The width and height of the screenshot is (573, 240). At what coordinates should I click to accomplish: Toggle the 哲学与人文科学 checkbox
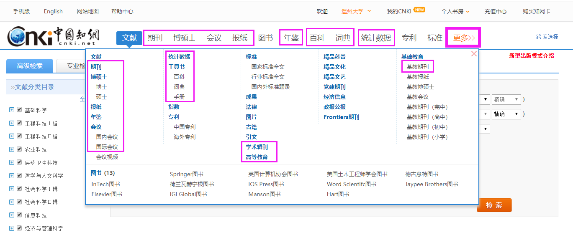click(x=19, y=176)
